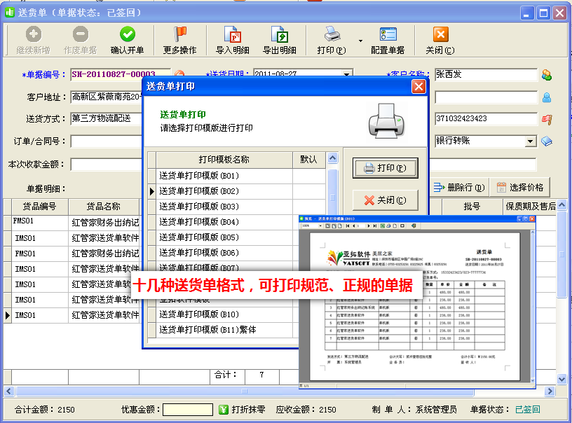
Task: Open 配置单据 configuration icon
Action: [388, 34]
